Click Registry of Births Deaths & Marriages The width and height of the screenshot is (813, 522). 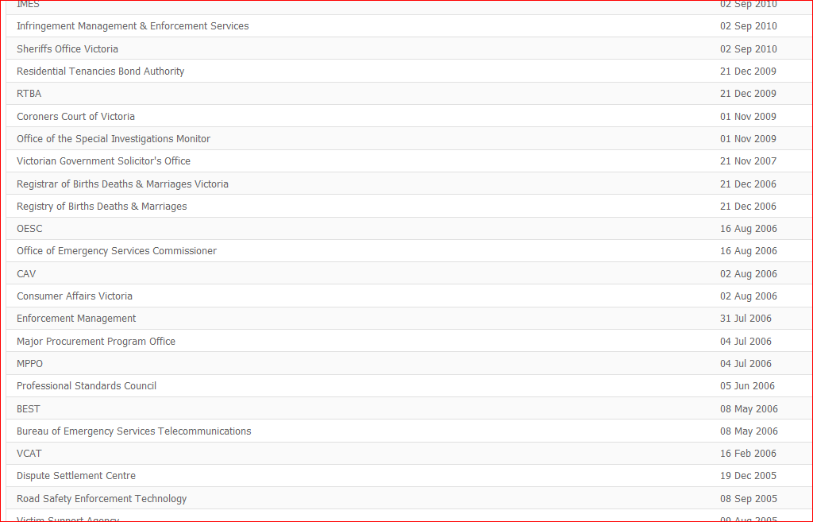coord(102,207)
